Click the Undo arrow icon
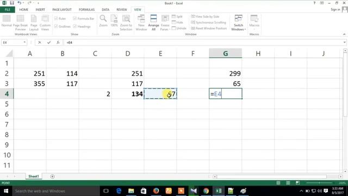 20,3
